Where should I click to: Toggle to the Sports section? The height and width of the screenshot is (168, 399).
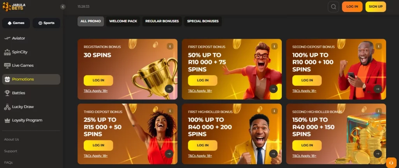coord(46,23)
